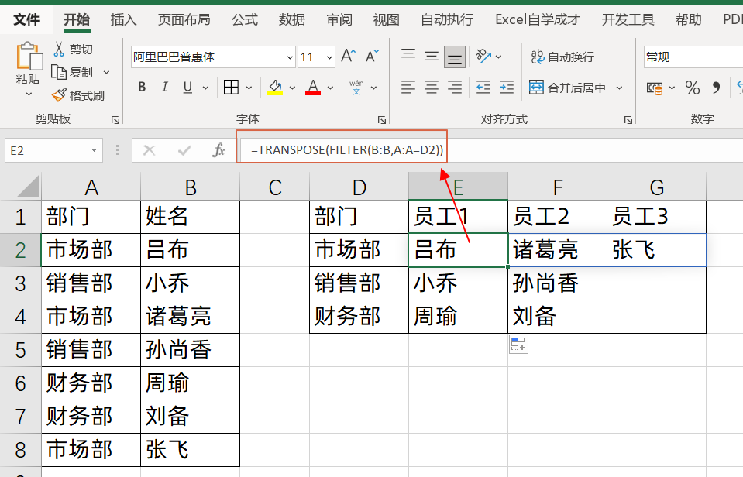743x477 pixels.
Task: Click the formula bar with TRANSPOSE formula
Action: (491, 151)
